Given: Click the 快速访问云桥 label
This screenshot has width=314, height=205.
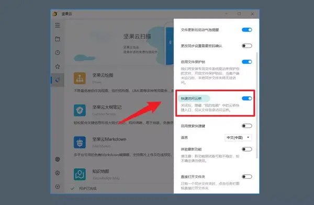Looking at the screenshot, I should (191, 98).
